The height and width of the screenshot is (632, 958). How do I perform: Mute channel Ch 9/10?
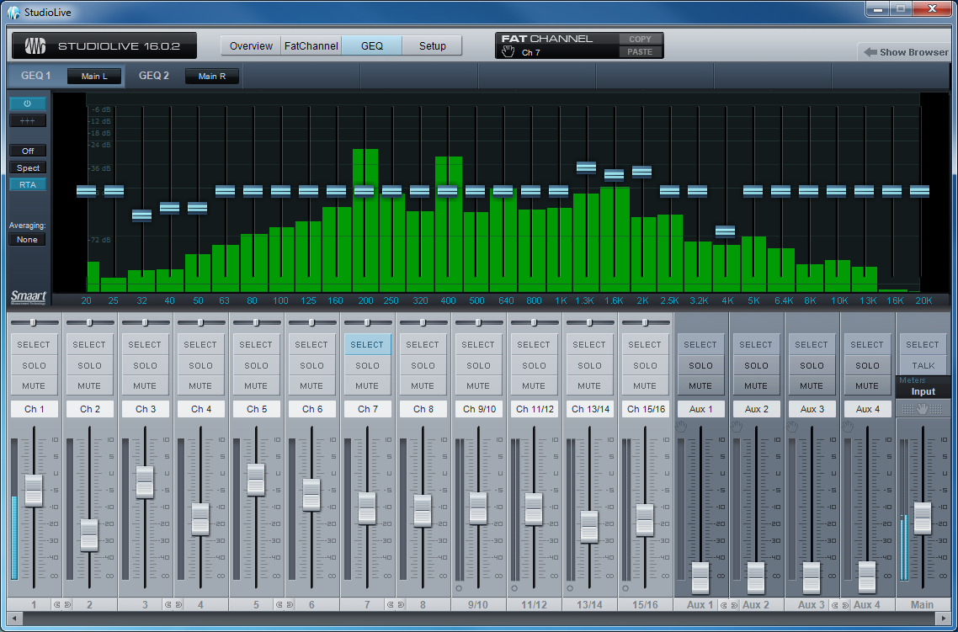(x=478, y=386)
